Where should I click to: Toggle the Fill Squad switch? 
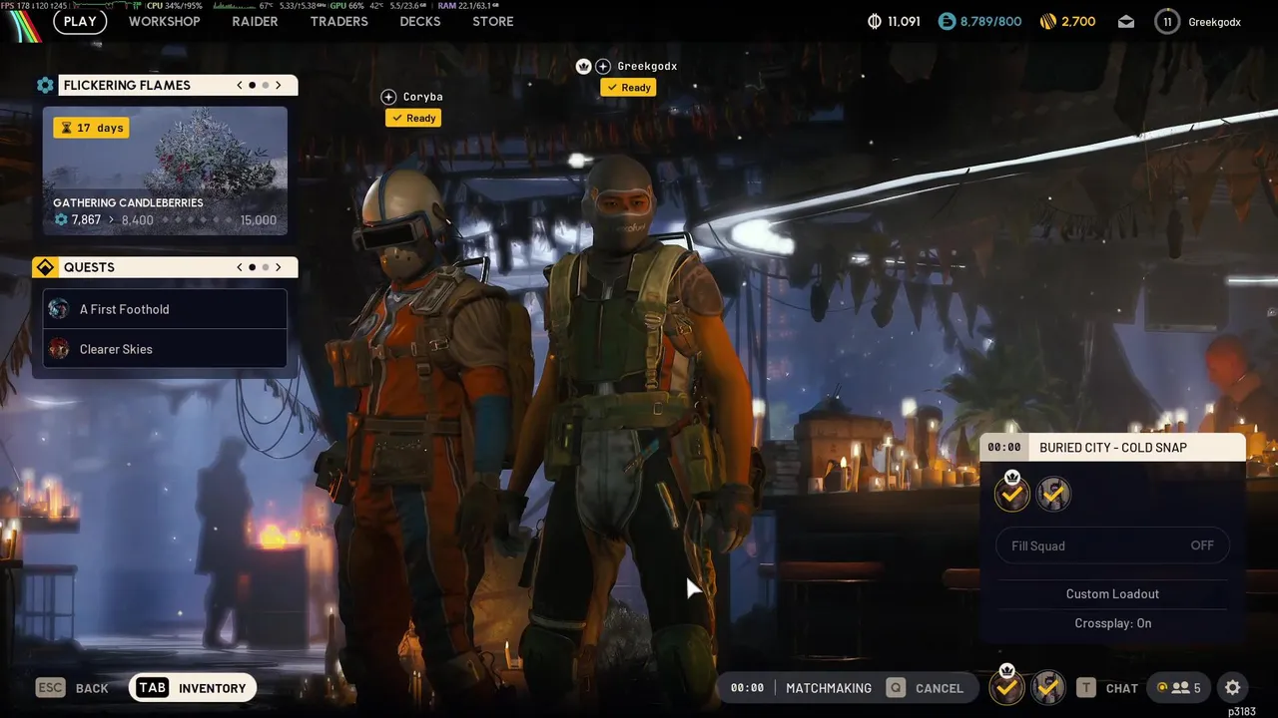click(x=1112, y=545)
